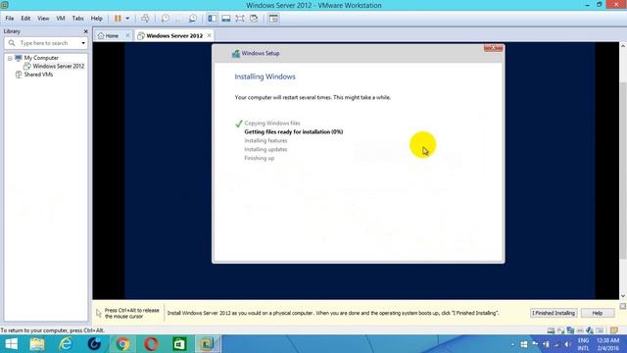The image size is (627, 353).
Task: Open File Explorer from the taskbar
Action: click(37, 344)
